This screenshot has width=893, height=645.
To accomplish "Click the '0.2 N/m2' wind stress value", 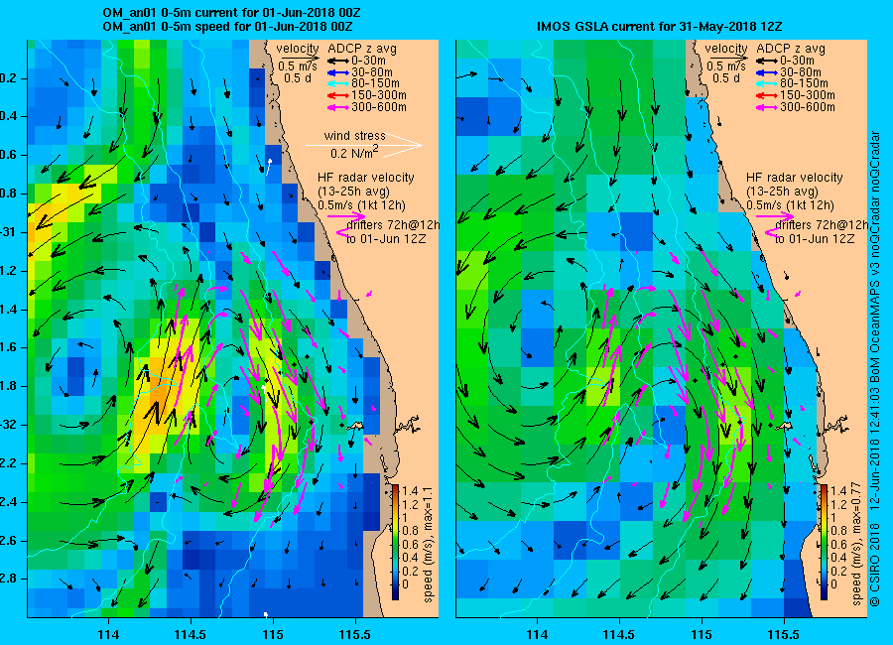I will [x=355, y=153].
